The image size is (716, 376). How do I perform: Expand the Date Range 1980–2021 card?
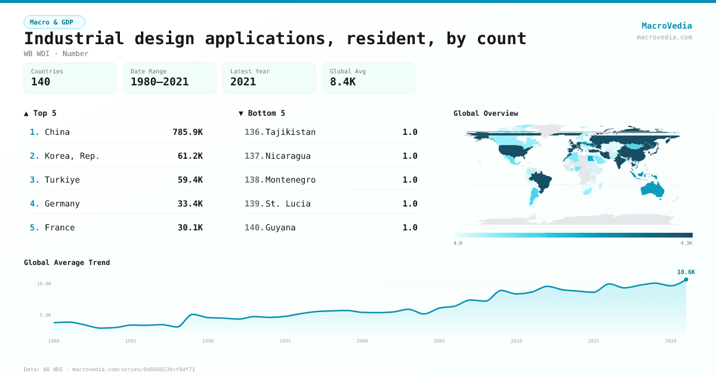(x=169, y=78)
